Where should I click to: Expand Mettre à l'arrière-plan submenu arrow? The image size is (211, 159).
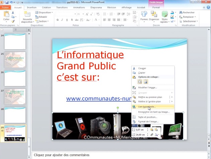coord(172,102)
